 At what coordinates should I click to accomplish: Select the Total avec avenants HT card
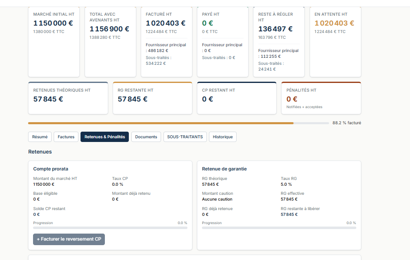110,42
